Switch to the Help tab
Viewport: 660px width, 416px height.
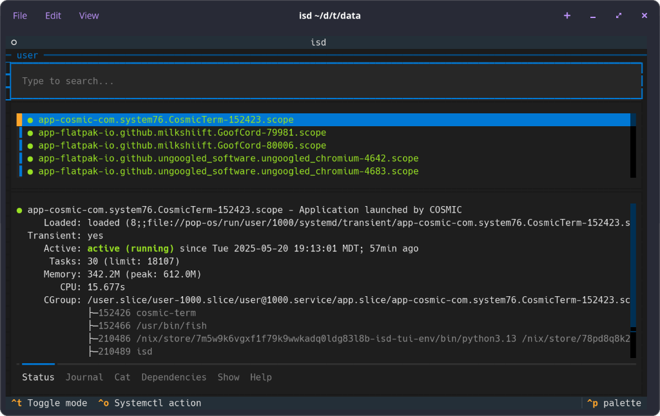click(261, 377)
